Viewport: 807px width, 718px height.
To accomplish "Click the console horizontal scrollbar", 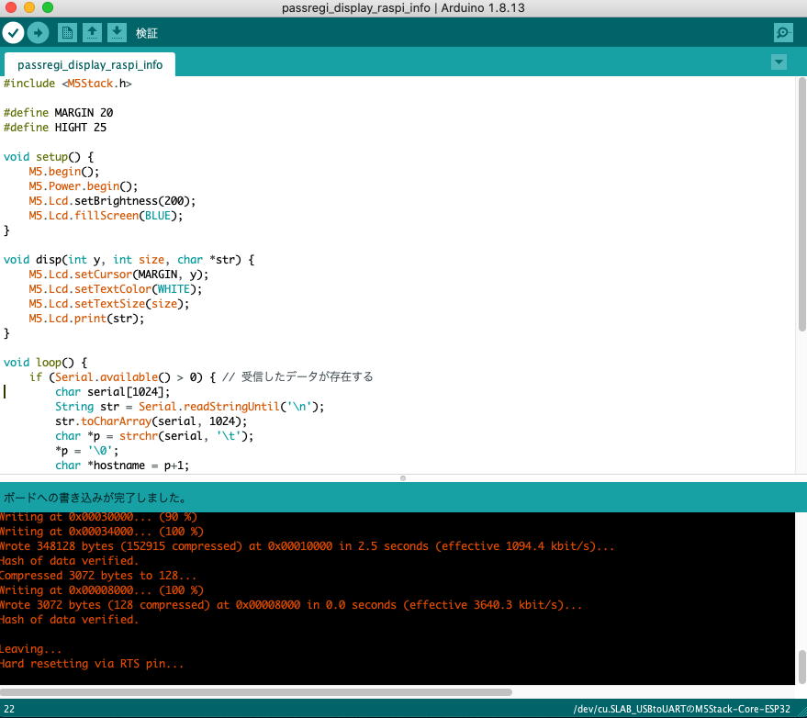I will click(257, 692).
